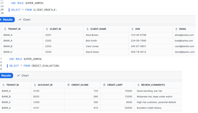
Task: Open Results tab under the CREDIT_EVALUATION query
Action: [x=6, y=76]
